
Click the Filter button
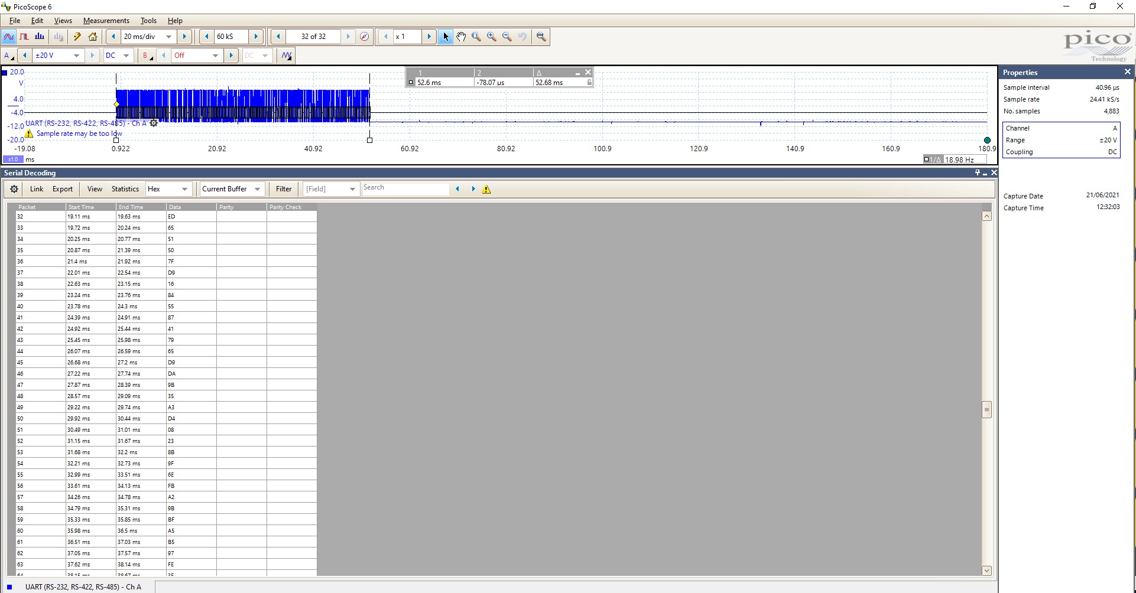tap(284, 189)
